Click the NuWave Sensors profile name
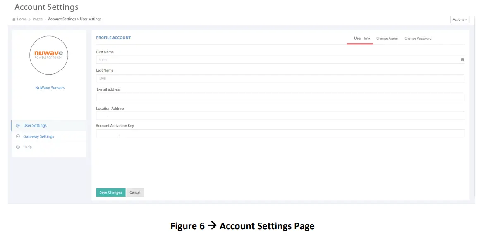Image resolution: width=481 pixels, height=237 pixels. (x=50, y=88)
